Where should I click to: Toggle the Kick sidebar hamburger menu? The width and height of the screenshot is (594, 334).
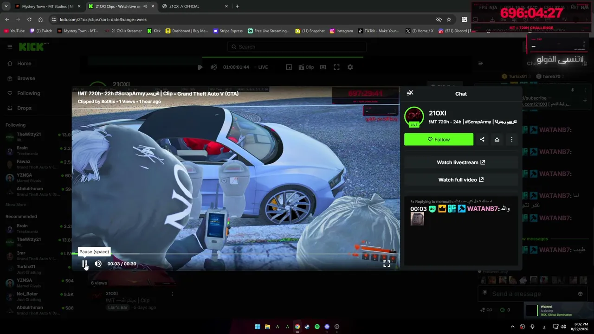coord(10,47)
